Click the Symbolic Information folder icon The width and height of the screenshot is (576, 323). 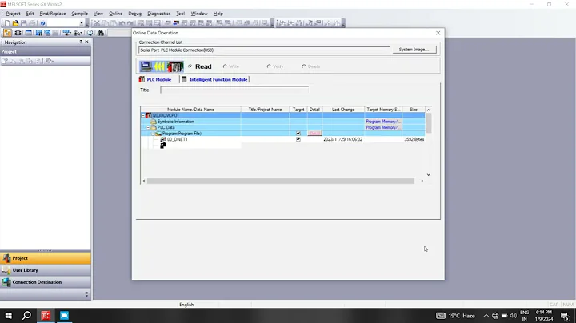tap(154, 122)
